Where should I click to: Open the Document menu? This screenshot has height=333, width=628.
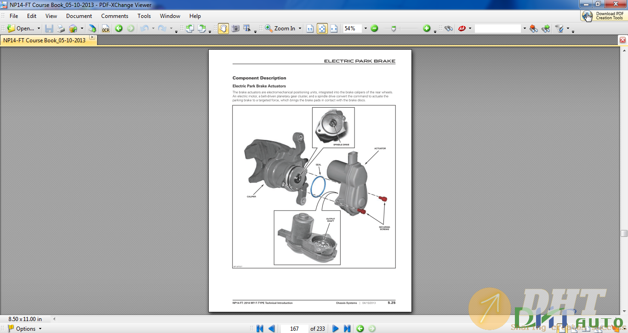click(79, 16)
